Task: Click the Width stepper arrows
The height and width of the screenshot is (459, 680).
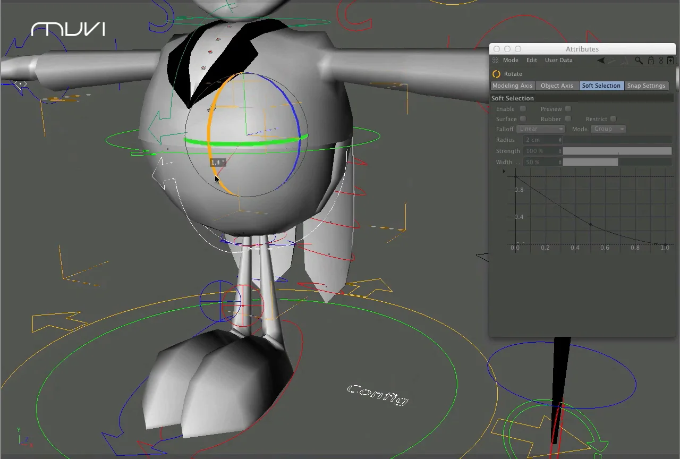Action: [560, 162]
